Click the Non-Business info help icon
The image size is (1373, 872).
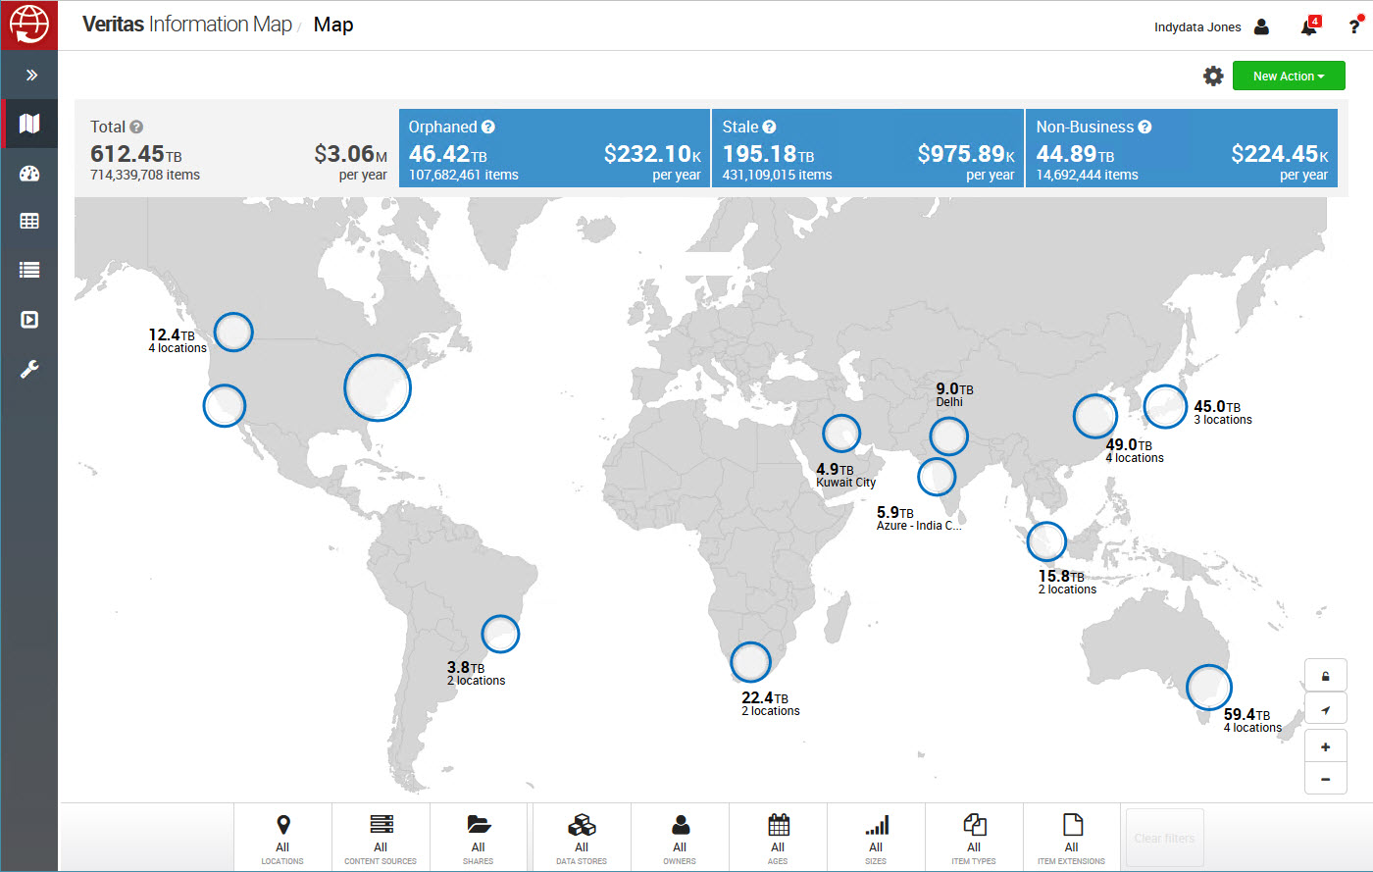tap(1144, 127)
